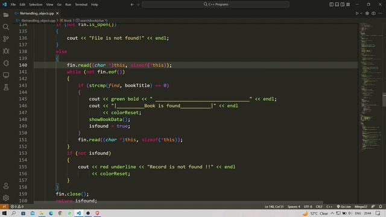Click the "Record is not found !!" string

180,167
